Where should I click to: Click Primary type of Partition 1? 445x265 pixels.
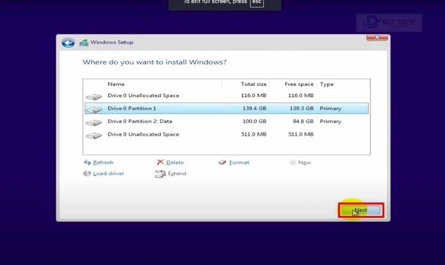point(331,109)
